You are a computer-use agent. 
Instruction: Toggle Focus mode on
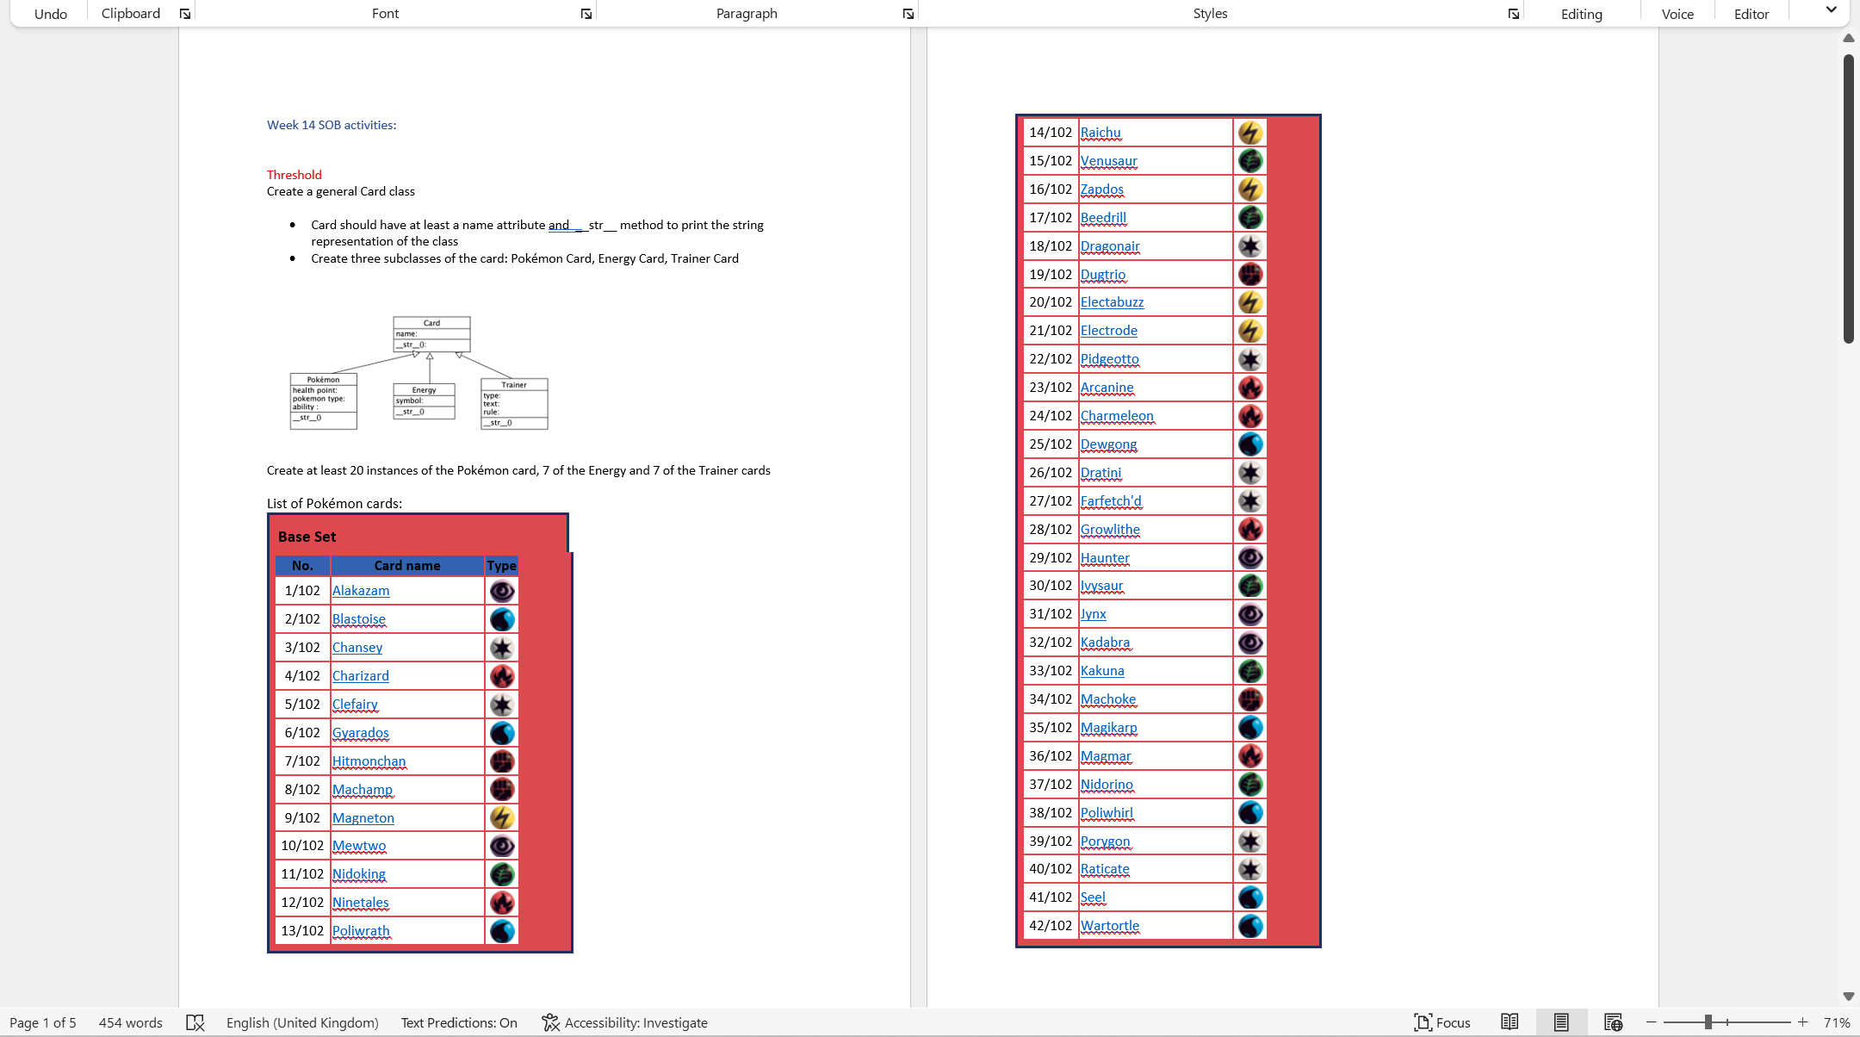point(1442,1022)
